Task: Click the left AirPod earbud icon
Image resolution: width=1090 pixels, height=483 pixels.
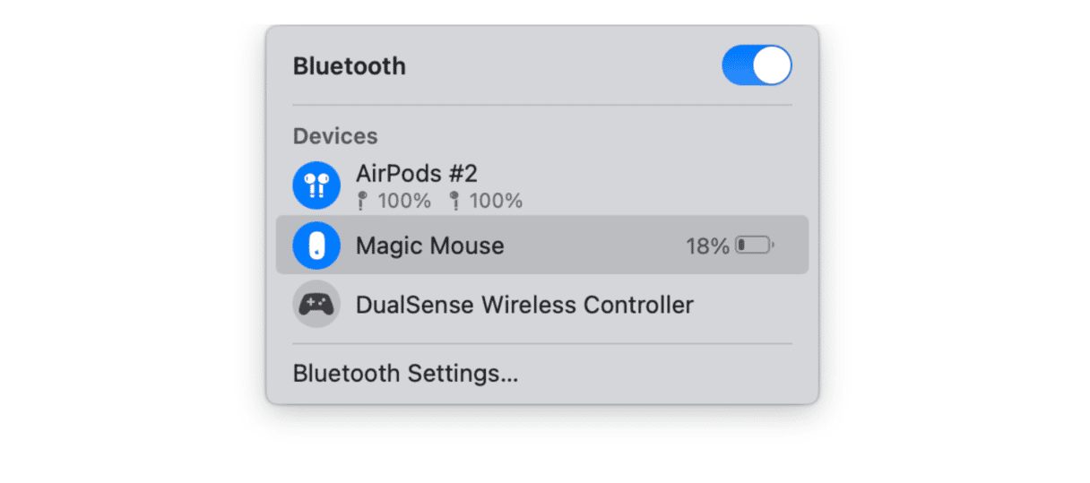Action: 362,201
